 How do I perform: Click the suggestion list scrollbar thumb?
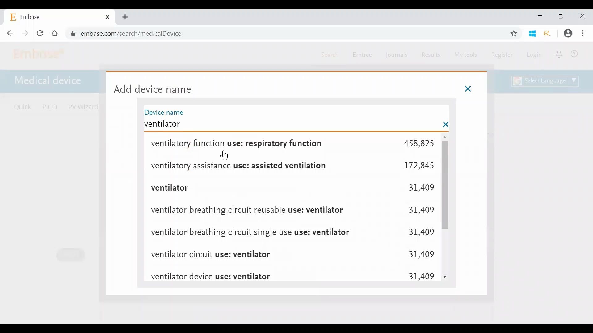point(445,185)
